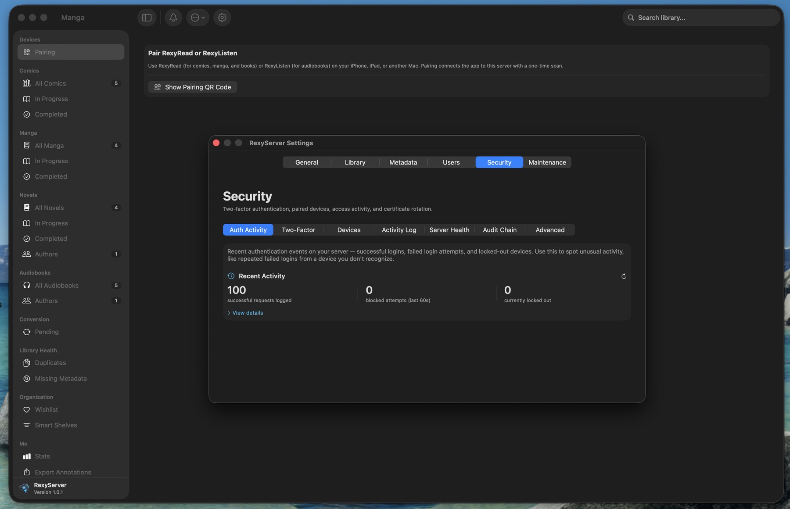The image size is (790, 509).
Task: Switch to Two-Factor sub-tab
Action: (298, 230)
